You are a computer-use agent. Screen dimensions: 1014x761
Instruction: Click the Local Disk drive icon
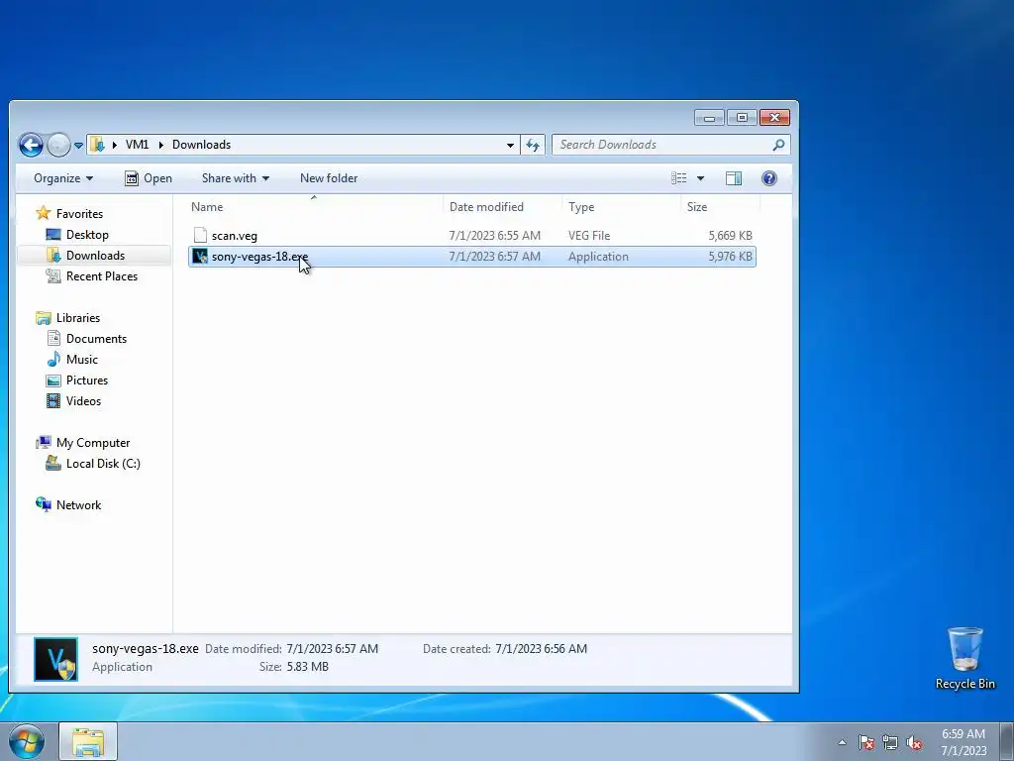[x=53, y=464]
